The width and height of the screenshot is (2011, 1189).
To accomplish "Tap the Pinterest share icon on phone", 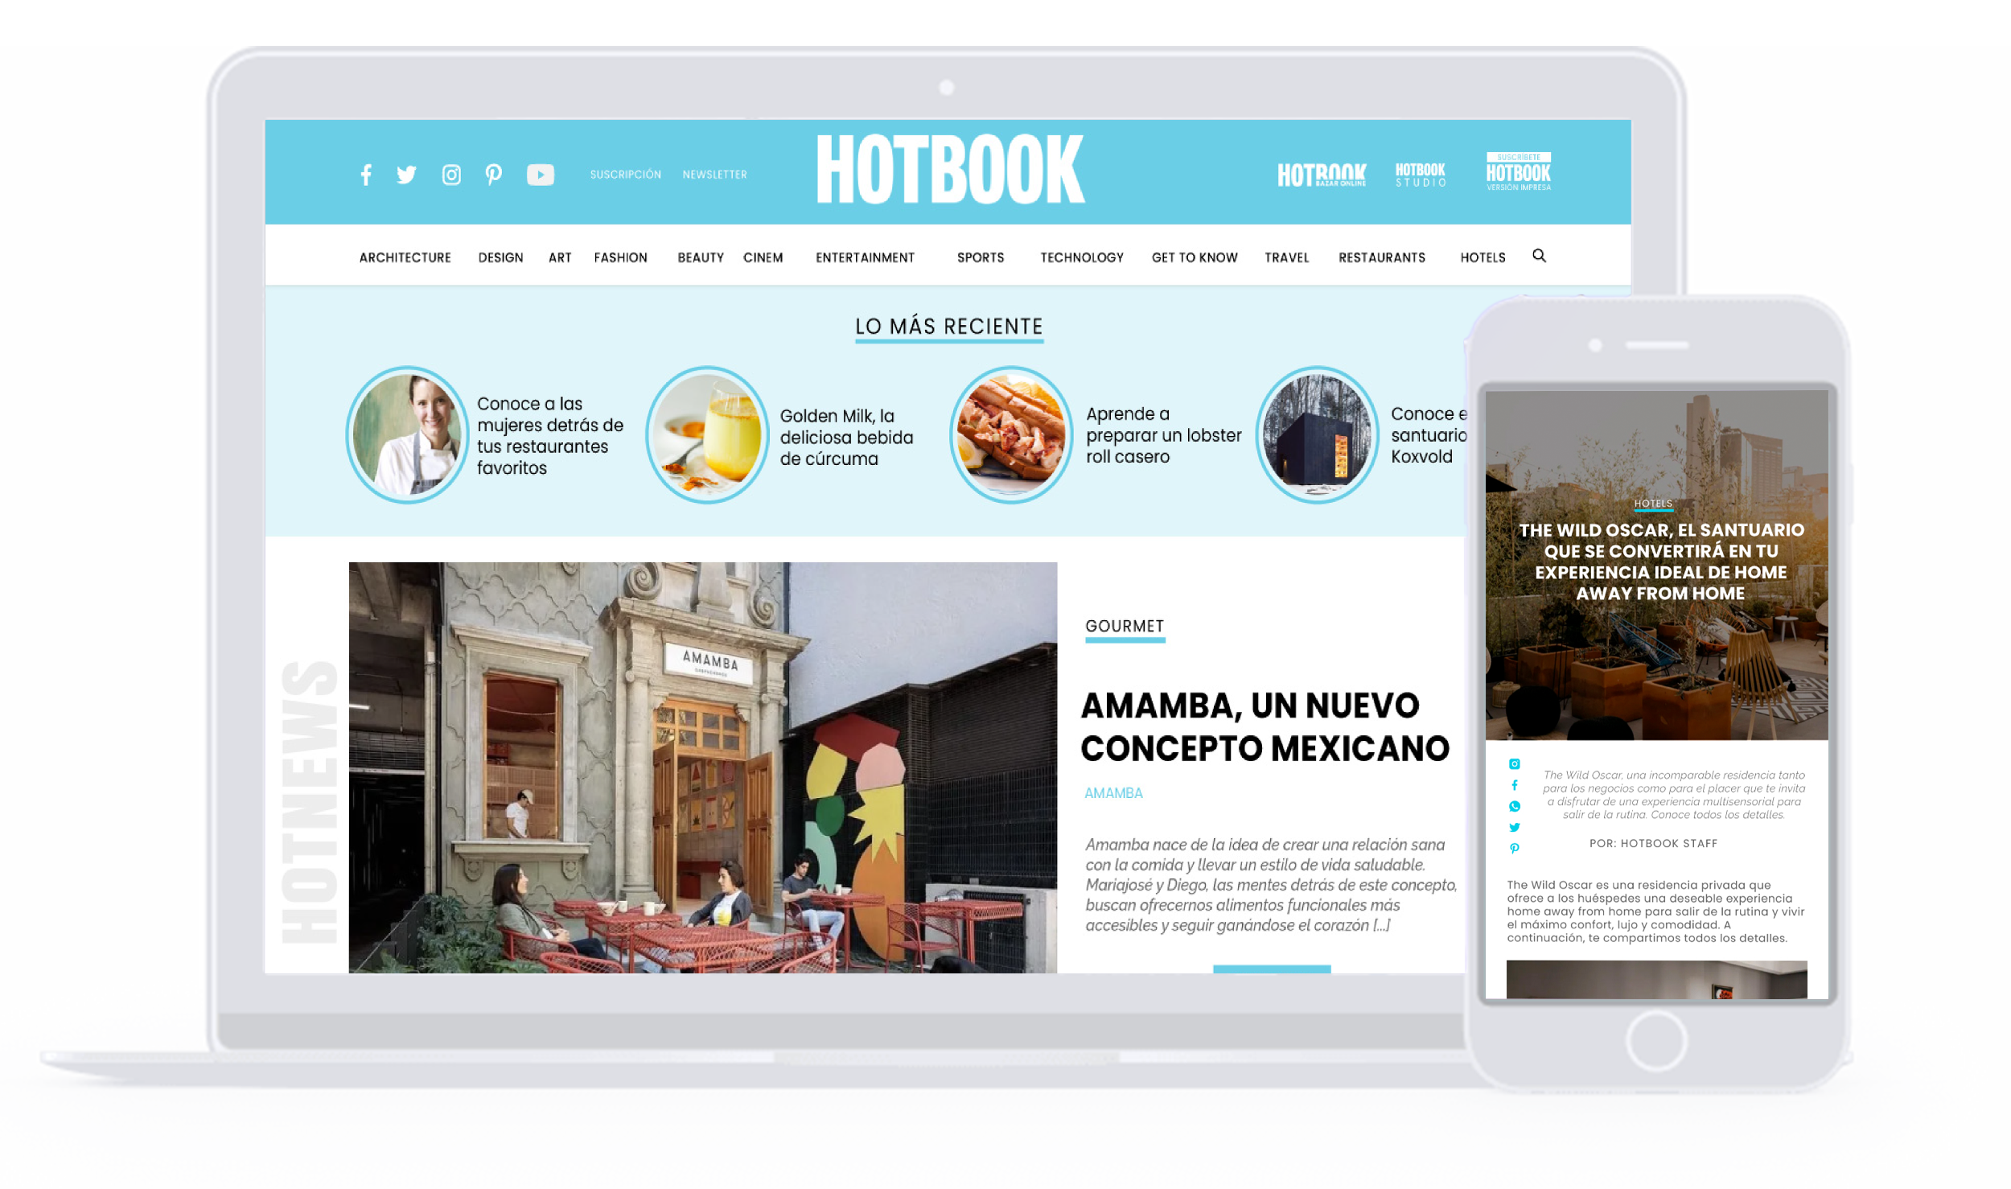I will (1515, 849).
